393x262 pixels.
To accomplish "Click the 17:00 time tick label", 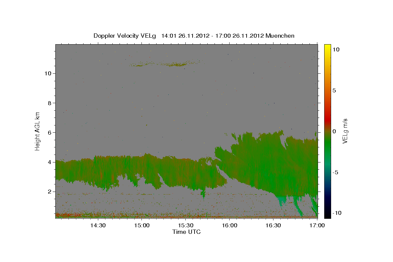I will (317, 226).
